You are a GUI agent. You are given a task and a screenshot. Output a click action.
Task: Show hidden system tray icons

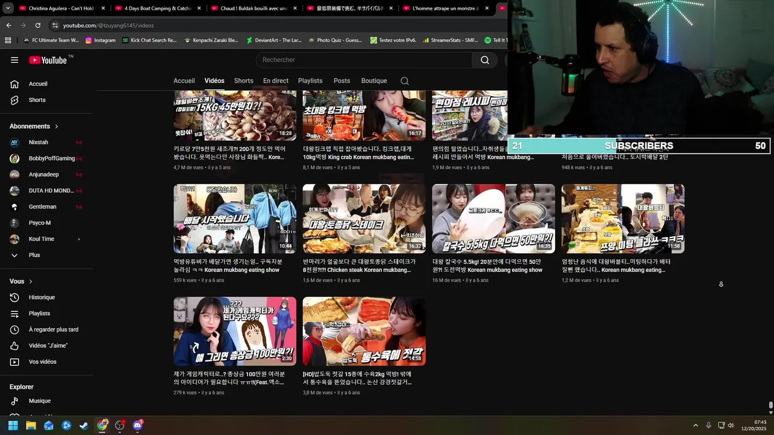coord(695,425)
